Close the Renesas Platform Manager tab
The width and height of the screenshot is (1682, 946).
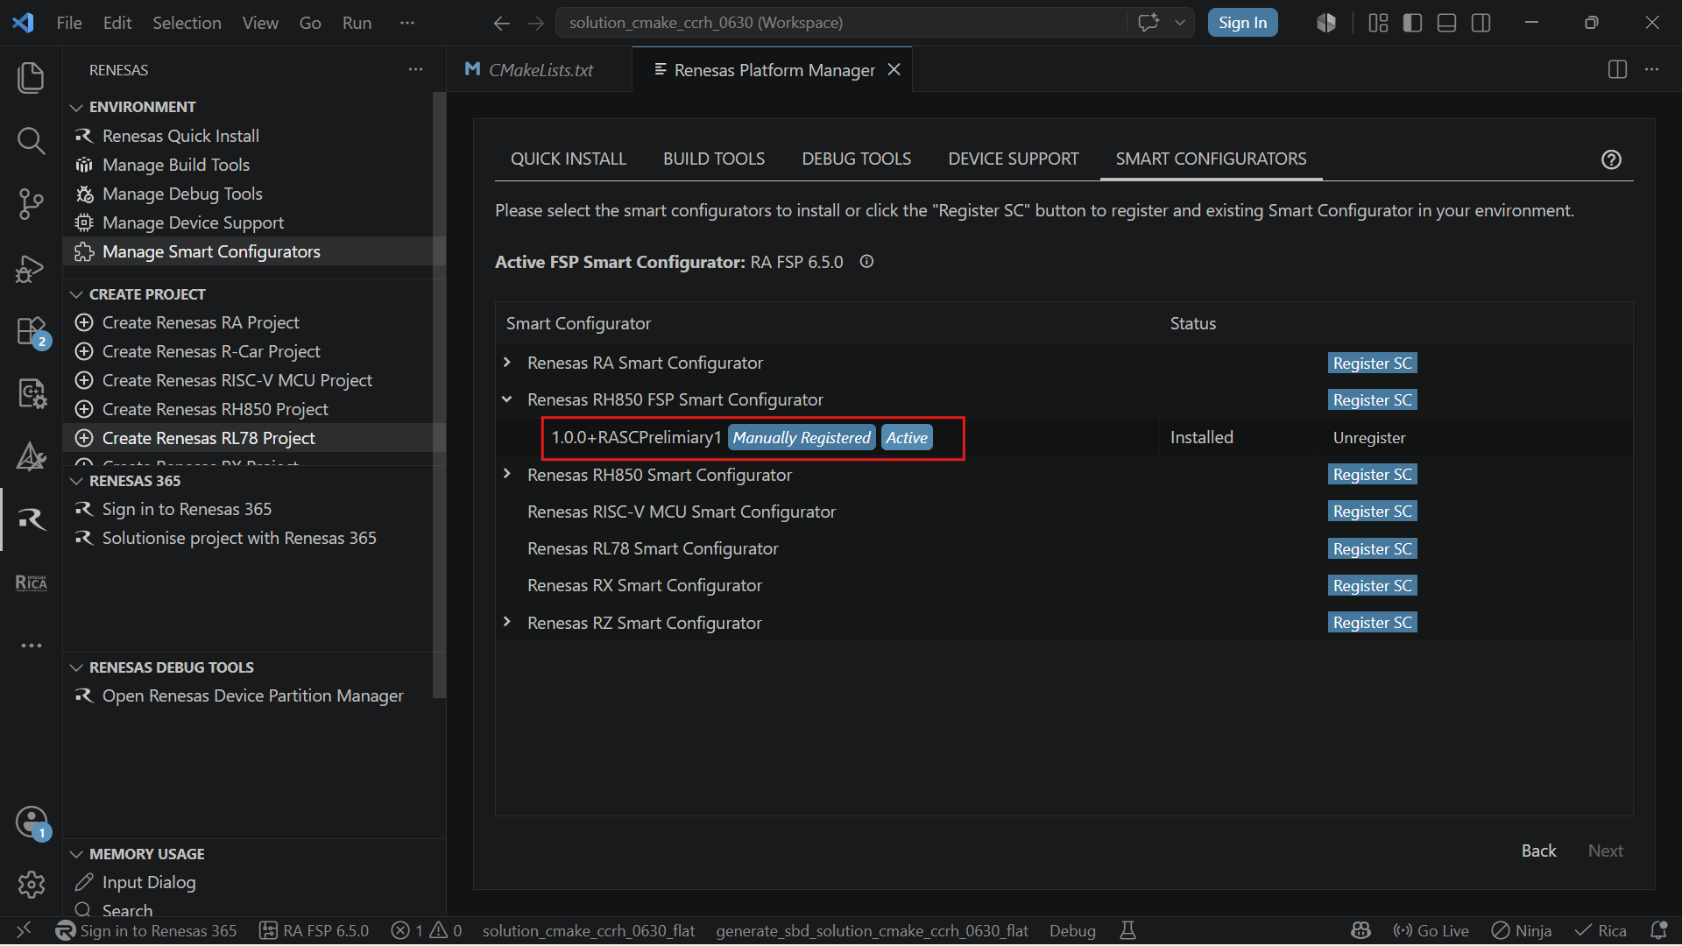click(x=894, y=69)
